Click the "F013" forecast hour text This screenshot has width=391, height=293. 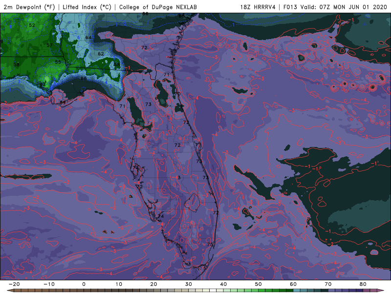290,7
